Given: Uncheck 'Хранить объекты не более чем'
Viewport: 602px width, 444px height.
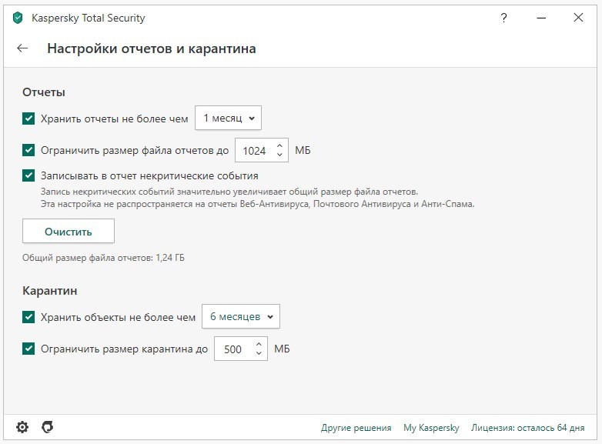Looking at the screenshot, I should tap(29, 316).
